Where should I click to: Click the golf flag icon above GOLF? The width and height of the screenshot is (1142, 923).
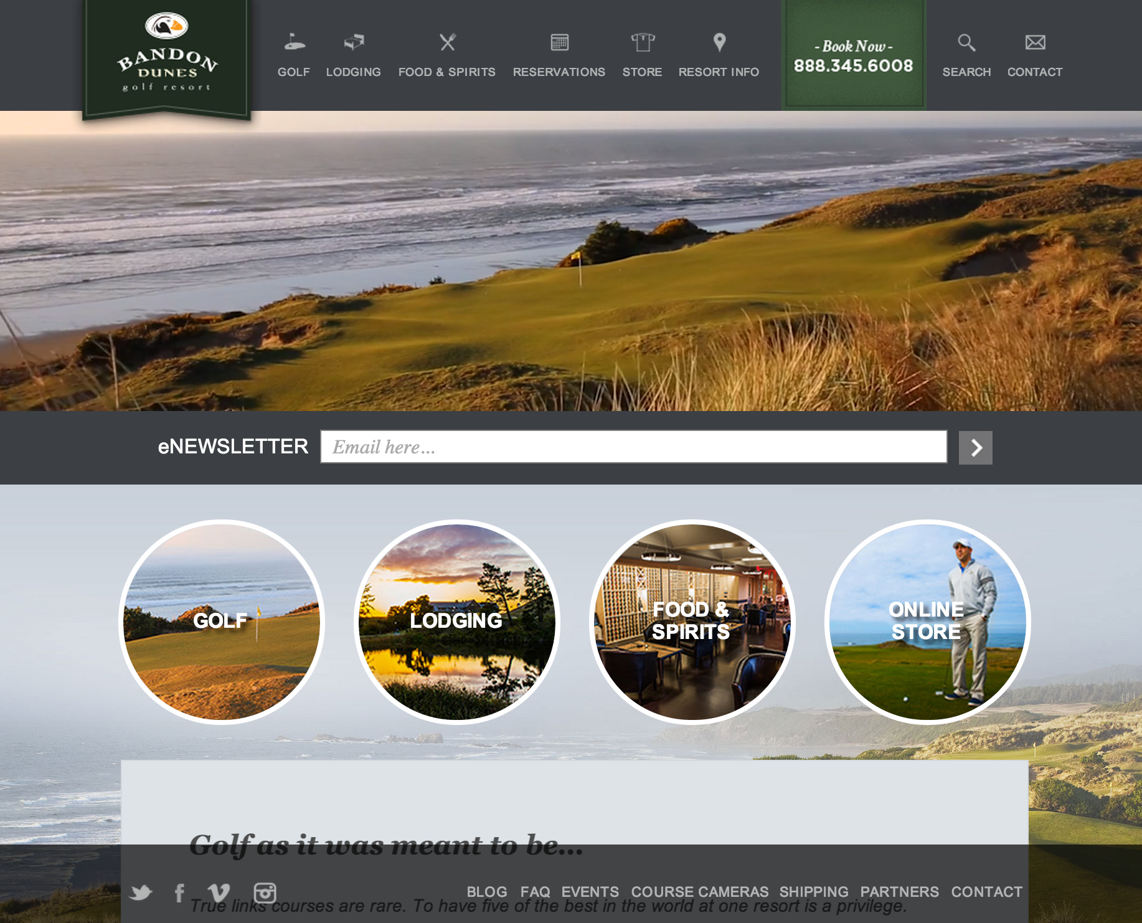[x=294, y=42]
